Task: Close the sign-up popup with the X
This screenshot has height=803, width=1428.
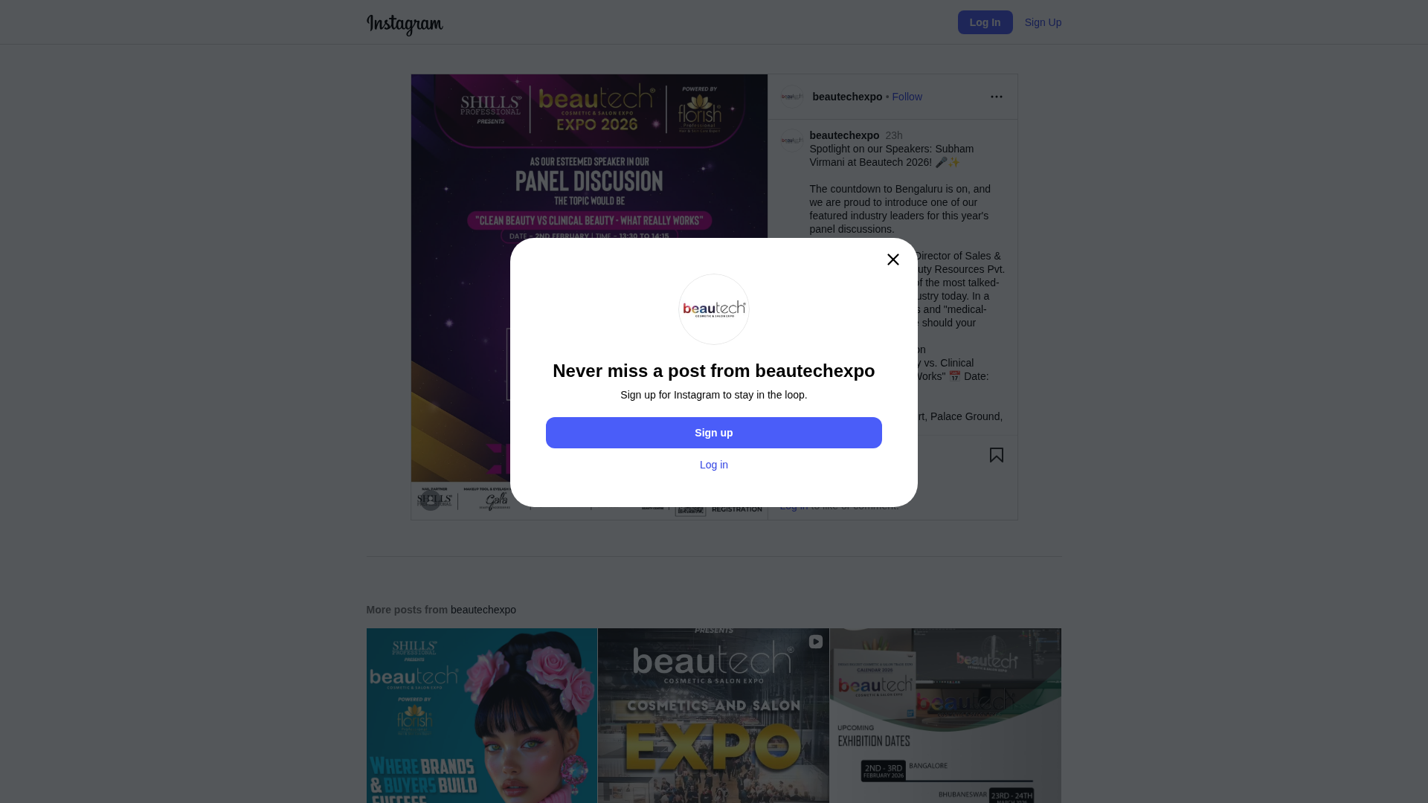Action: coord(892,259)
